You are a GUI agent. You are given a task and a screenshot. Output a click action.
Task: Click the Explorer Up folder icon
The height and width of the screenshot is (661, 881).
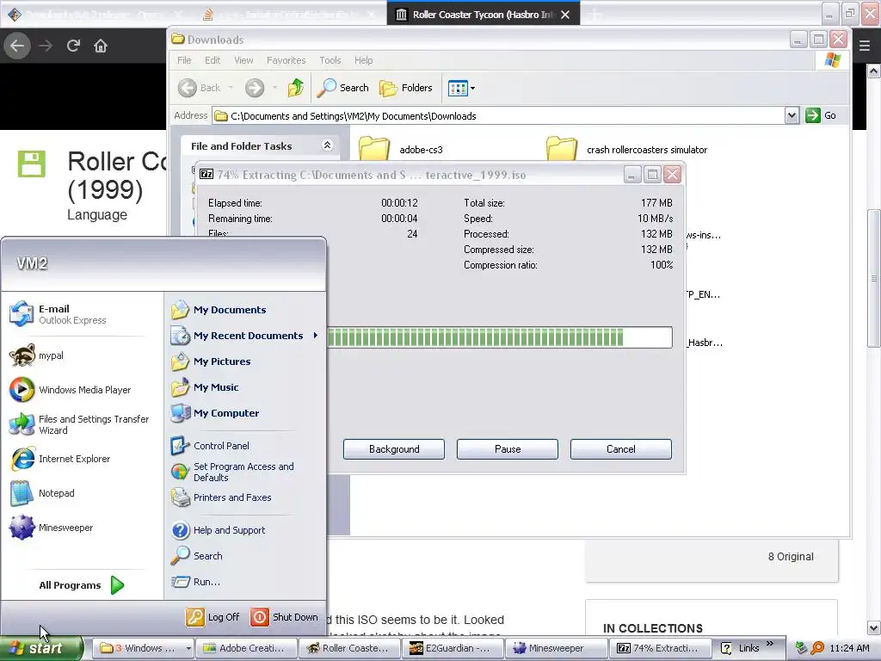pos(296,88)
